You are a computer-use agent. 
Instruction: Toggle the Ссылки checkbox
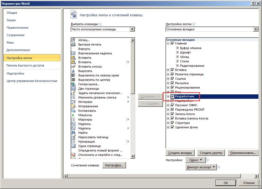[172, 79]
